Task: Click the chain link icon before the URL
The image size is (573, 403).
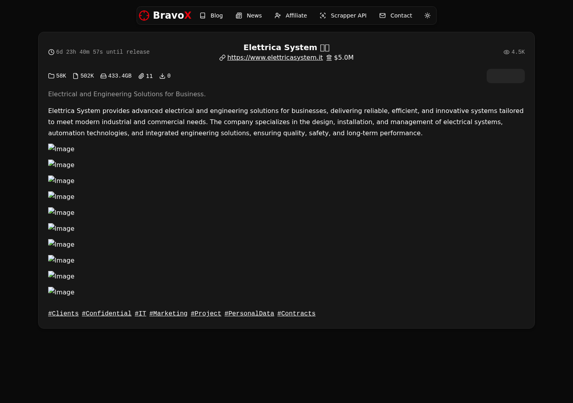Action: [x=222, y=58]
